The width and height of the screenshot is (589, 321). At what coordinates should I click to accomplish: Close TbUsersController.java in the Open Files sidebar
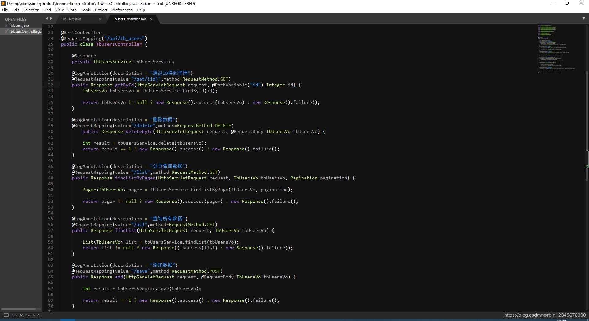coord(6,32)
